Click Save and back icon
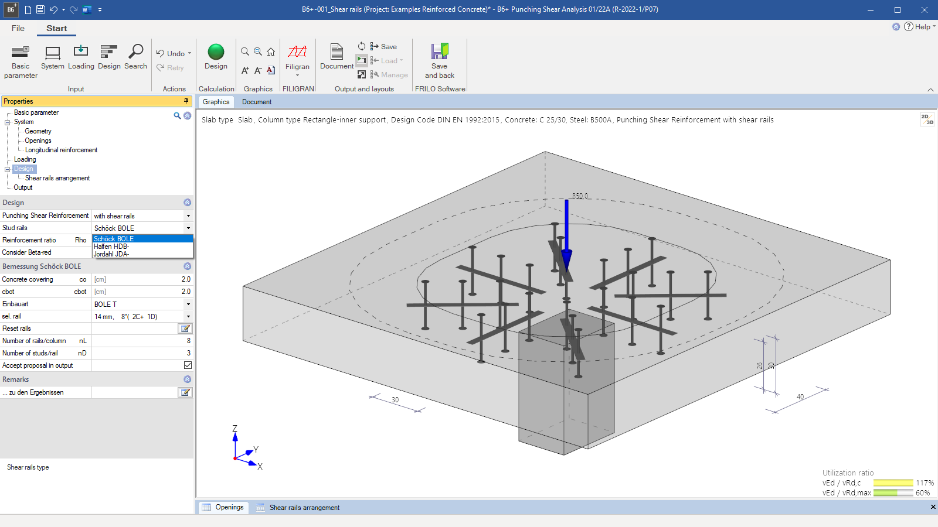Viewport: 938px width, 527px height. click(440, 61)
